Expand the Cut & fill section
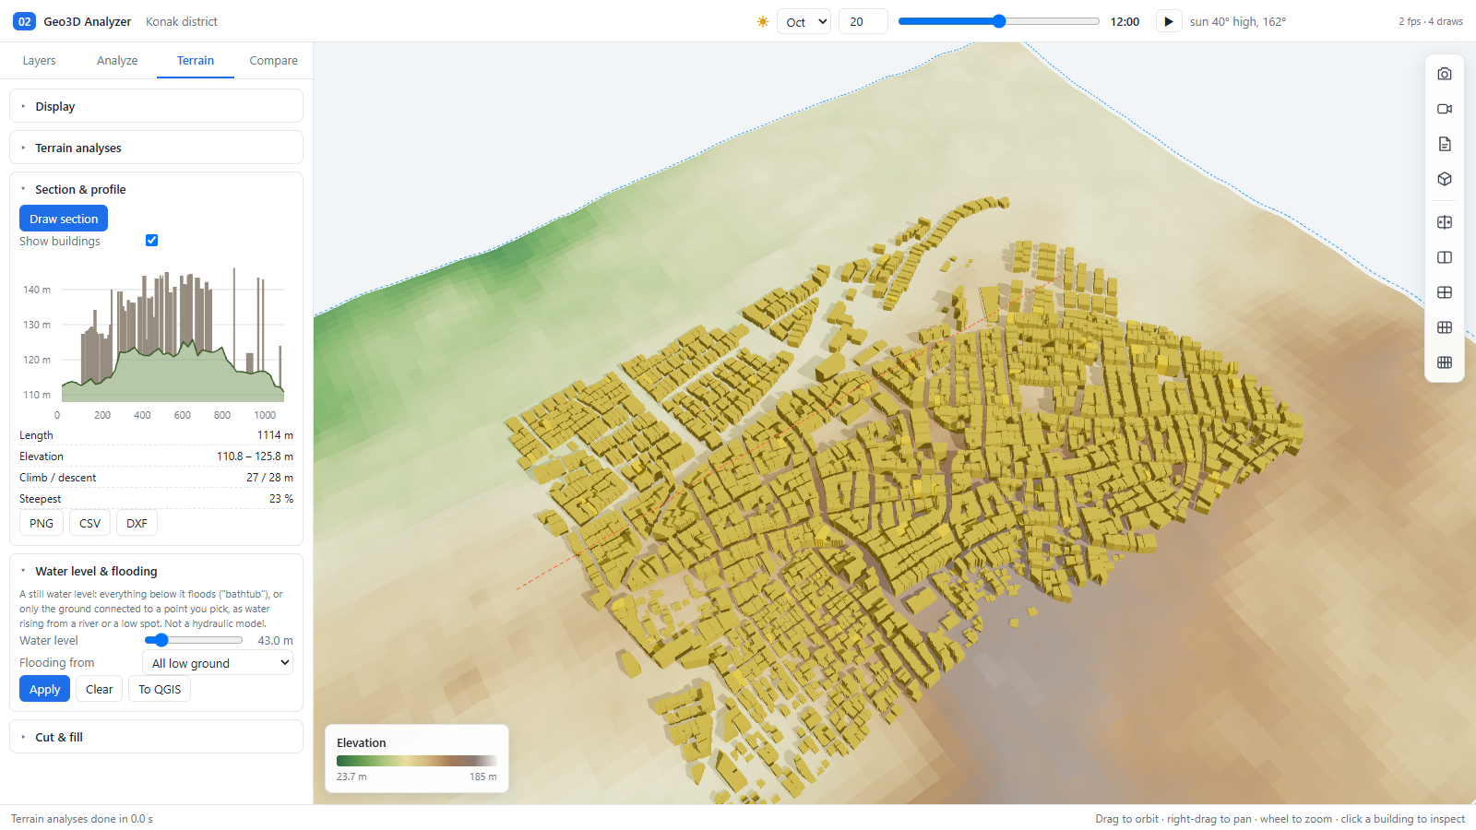The width and height of the screenshot is (1476, 830). 156,737
